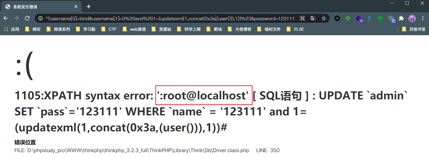Open the Evernote elephant extension
Screen dimensions: 429x158
[380, 18]
